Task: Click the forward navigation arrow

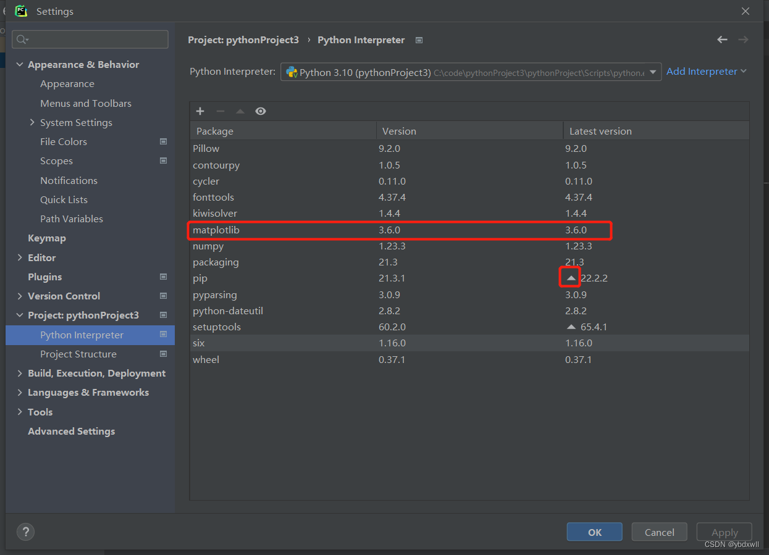Action: tap(743, 40)
